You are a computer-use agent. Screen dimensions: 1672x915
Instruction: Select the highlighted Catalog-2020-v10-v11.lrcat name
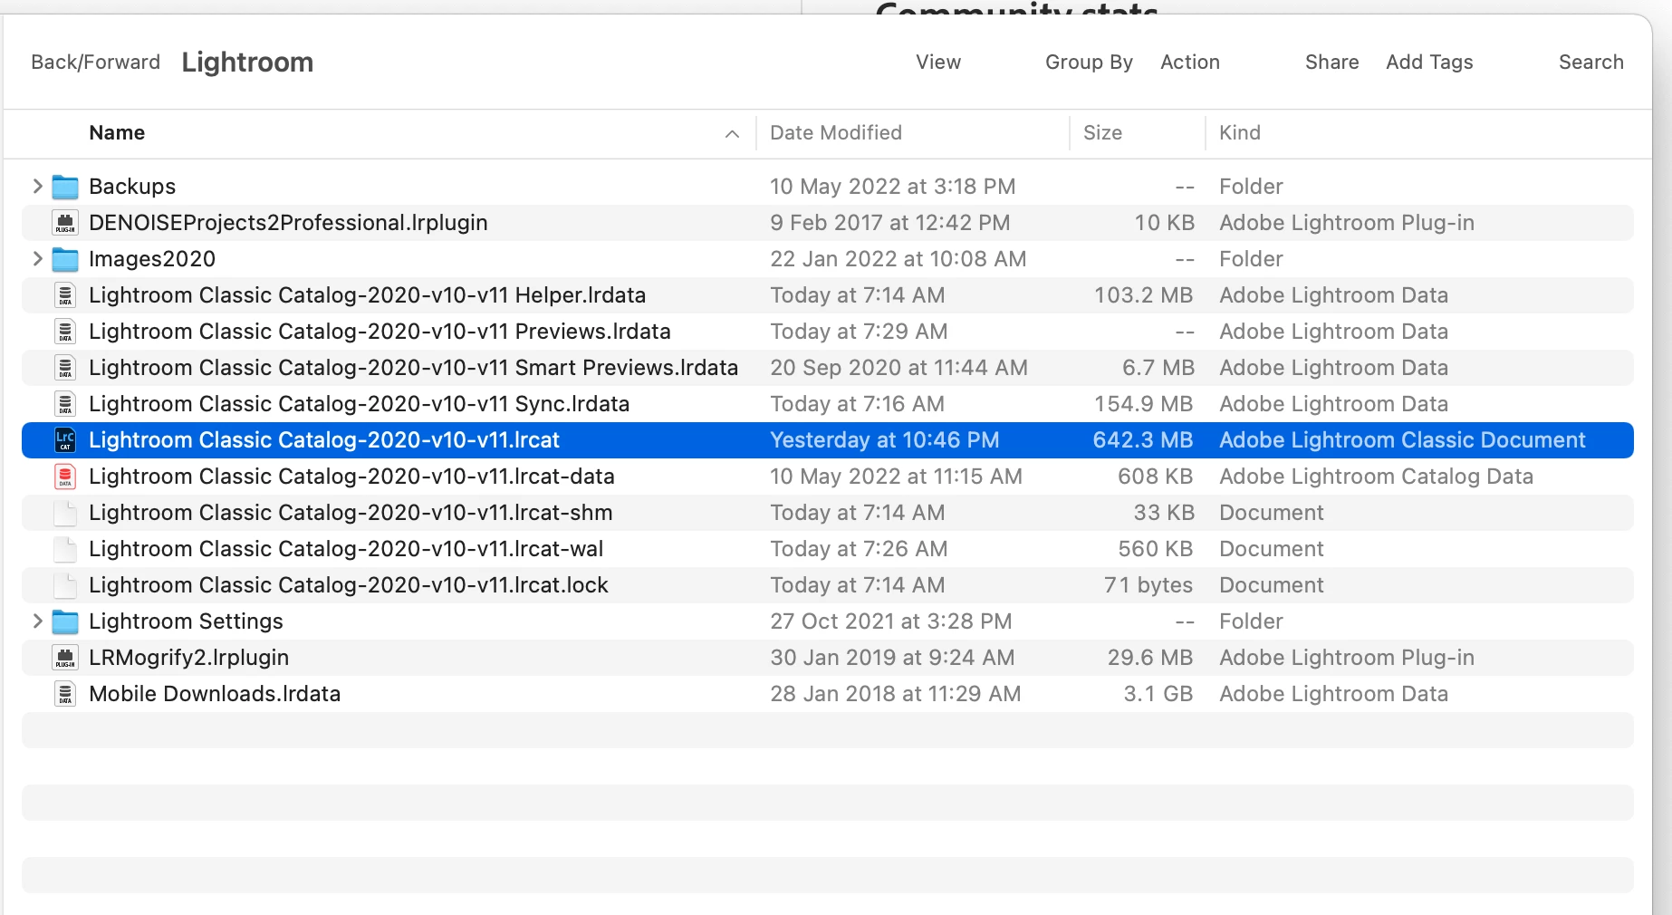(x=324, y=440)
